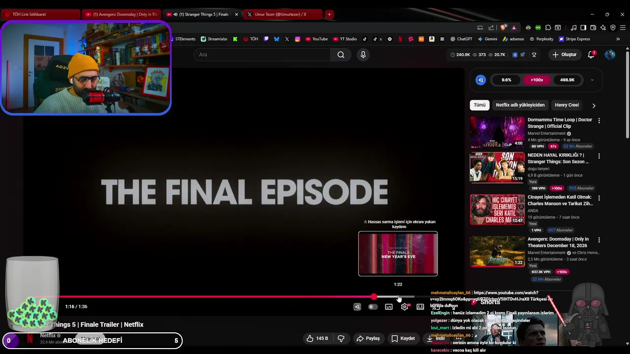Open YouTube notifications bell
The width and height of the screenshot is (630, 354).
[591, 55]
